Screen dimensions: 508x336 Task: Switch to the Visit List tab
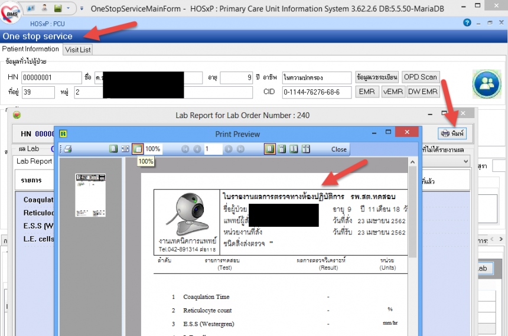(x=78, y=50)
